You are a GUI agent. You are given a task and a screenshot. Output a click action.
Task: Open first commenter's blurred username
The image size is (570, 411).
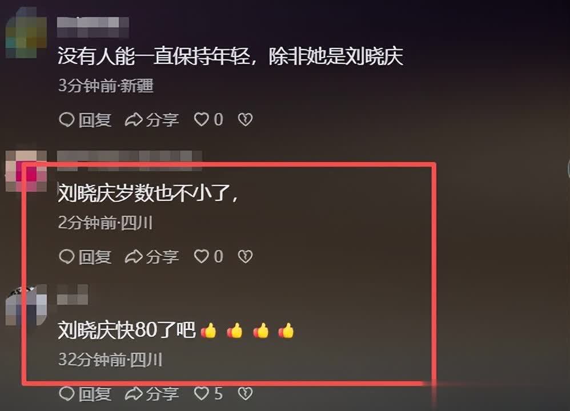click(93, 27)
